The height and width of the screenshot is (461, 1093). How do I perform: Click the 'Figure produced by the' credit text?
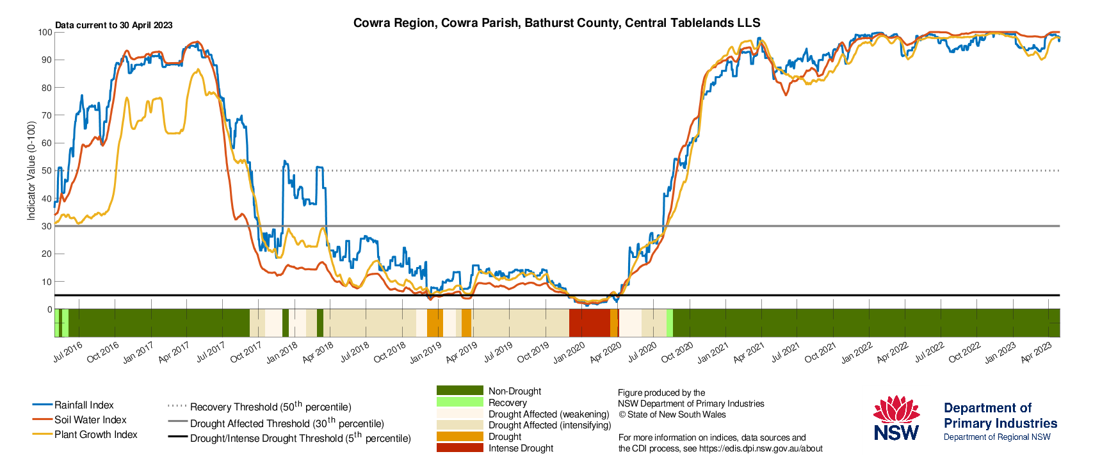pos(661,392)
